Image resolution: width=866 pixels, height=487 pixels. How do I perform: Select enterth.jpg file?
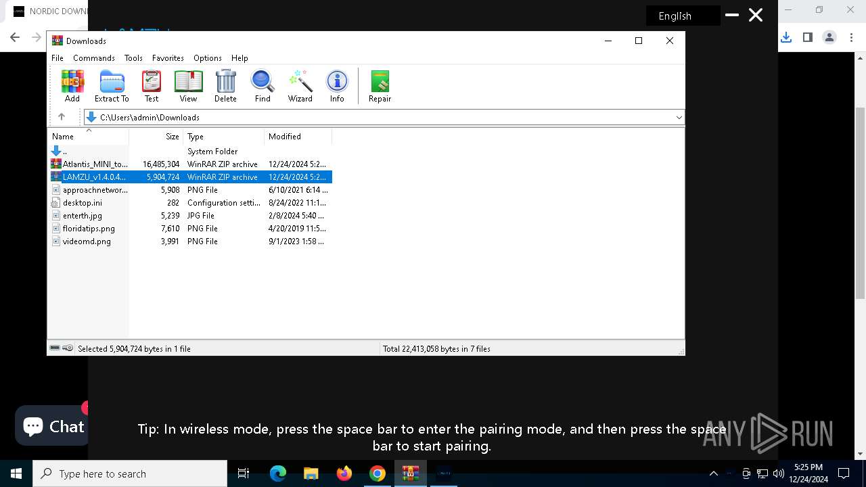coord(191,216)
